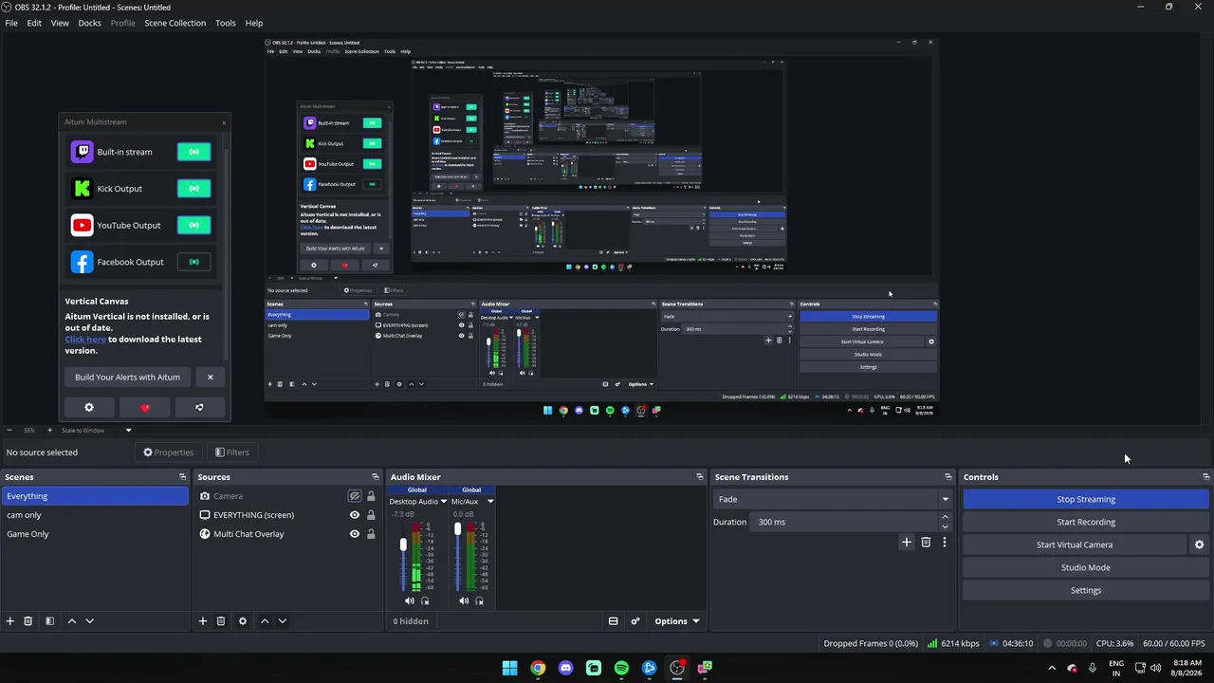Follow the Click here download link
1214x683 pixels.
[x=85, y=340]
